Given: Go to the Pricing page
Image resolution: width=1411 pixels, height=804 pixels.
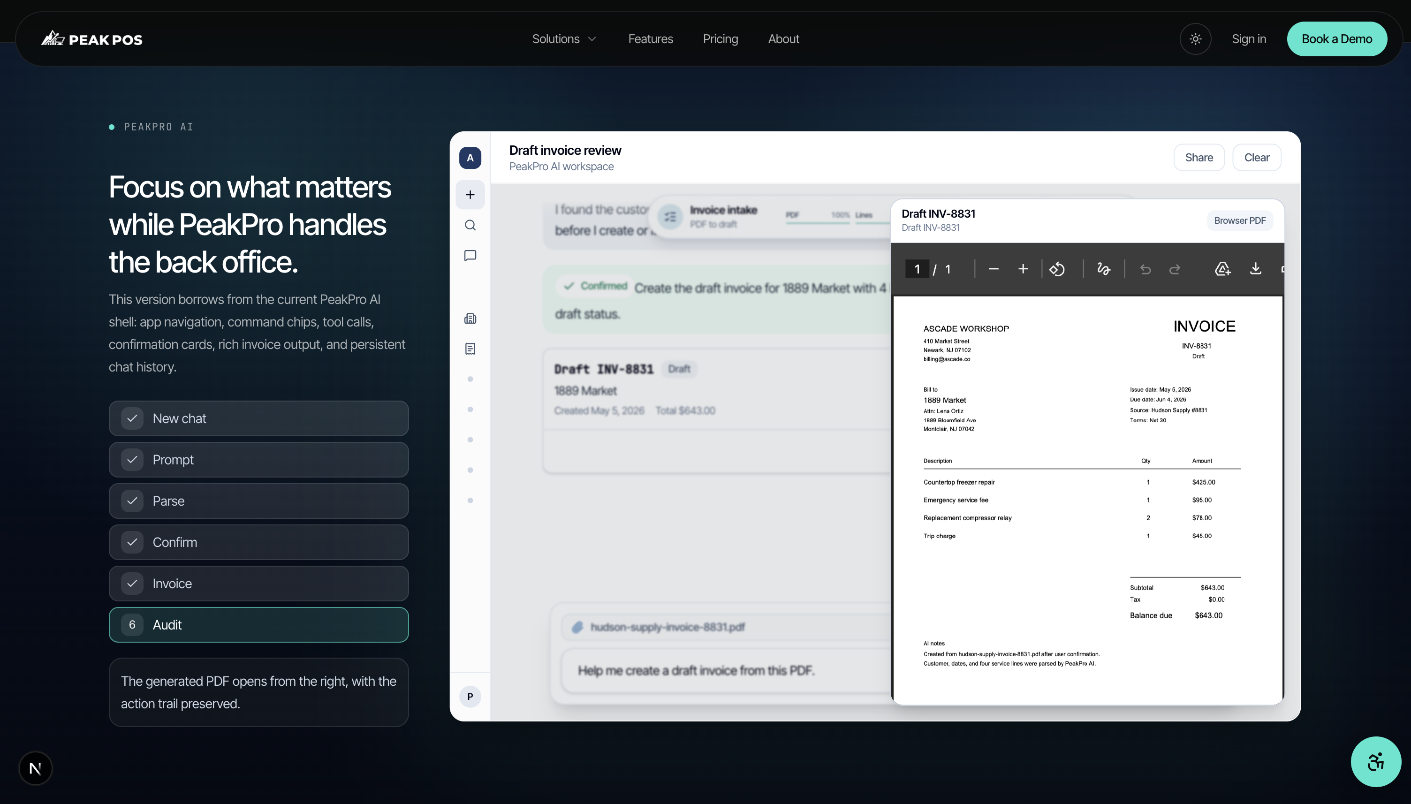Looking at the screenshot, I should [x=720, y=38].
